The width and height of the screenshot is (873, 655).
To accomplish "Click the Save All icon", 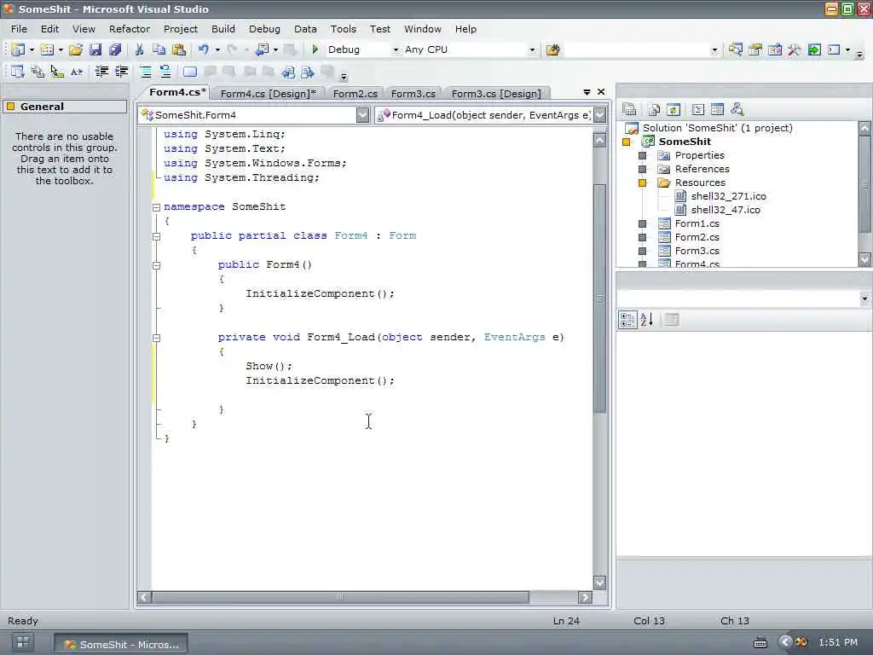I will pyautogui.click(x=115, y=49).
